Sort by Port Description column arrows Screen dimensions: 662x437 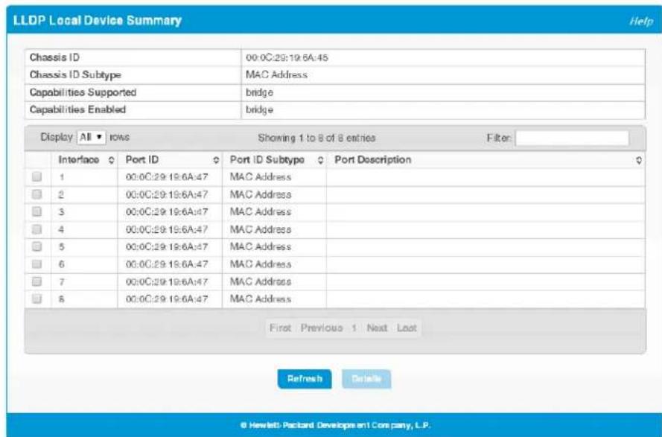pyautogui.click(x=639, y=161)
